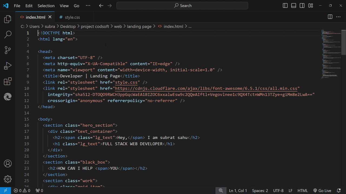Expand the overflow menu after Go

click(x=88, y=6)
